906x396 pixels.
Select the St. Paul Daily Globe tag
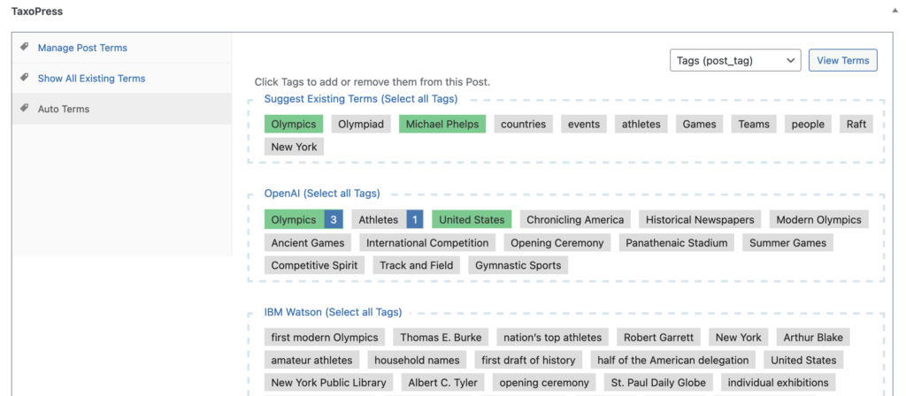pyautogui.click(x=658, y=383)
